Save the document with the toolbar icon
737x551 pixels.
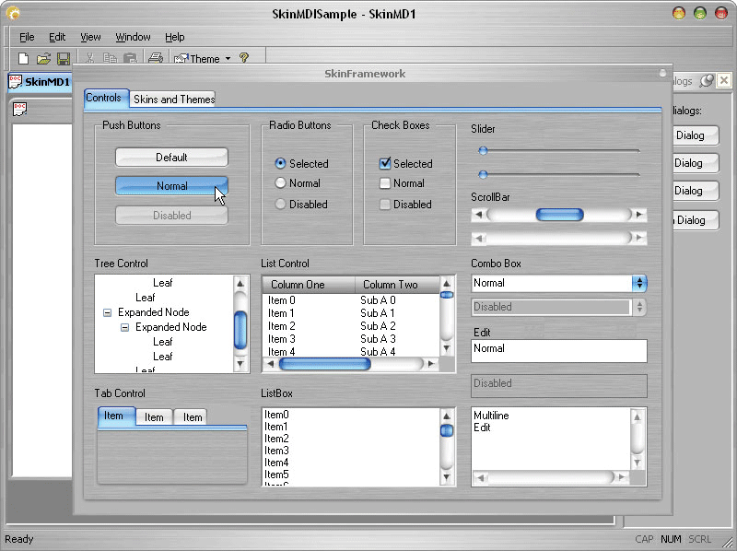click(x=65, y=58)
